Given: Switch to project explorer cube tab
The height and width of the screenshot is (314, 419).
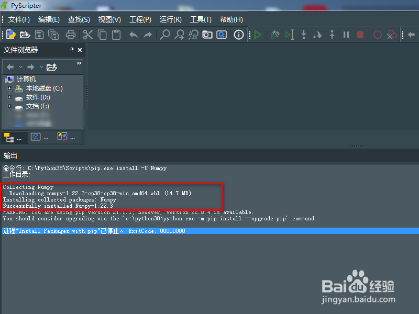Looking at the screenshot, I should pos(40,137).
